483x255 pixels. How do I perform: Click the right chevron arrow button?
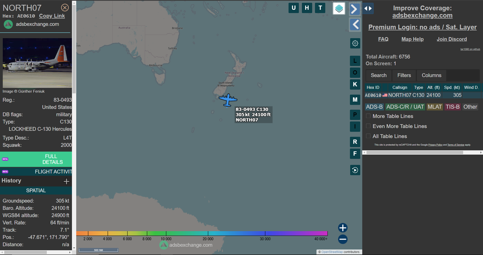(x=355, y=9)
